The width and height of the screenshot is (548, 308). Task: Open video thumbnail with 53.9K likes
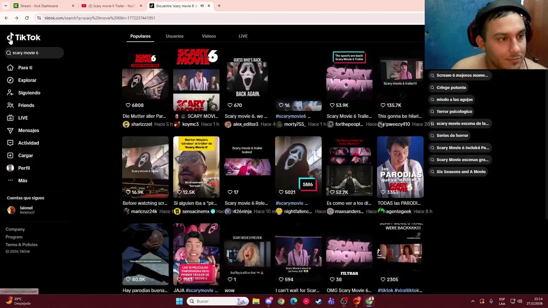(349, 80)
